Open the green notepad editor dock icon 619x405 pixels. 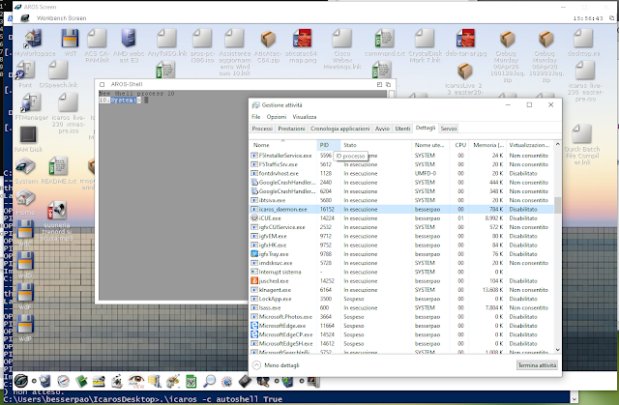click(x=81, y=381)
